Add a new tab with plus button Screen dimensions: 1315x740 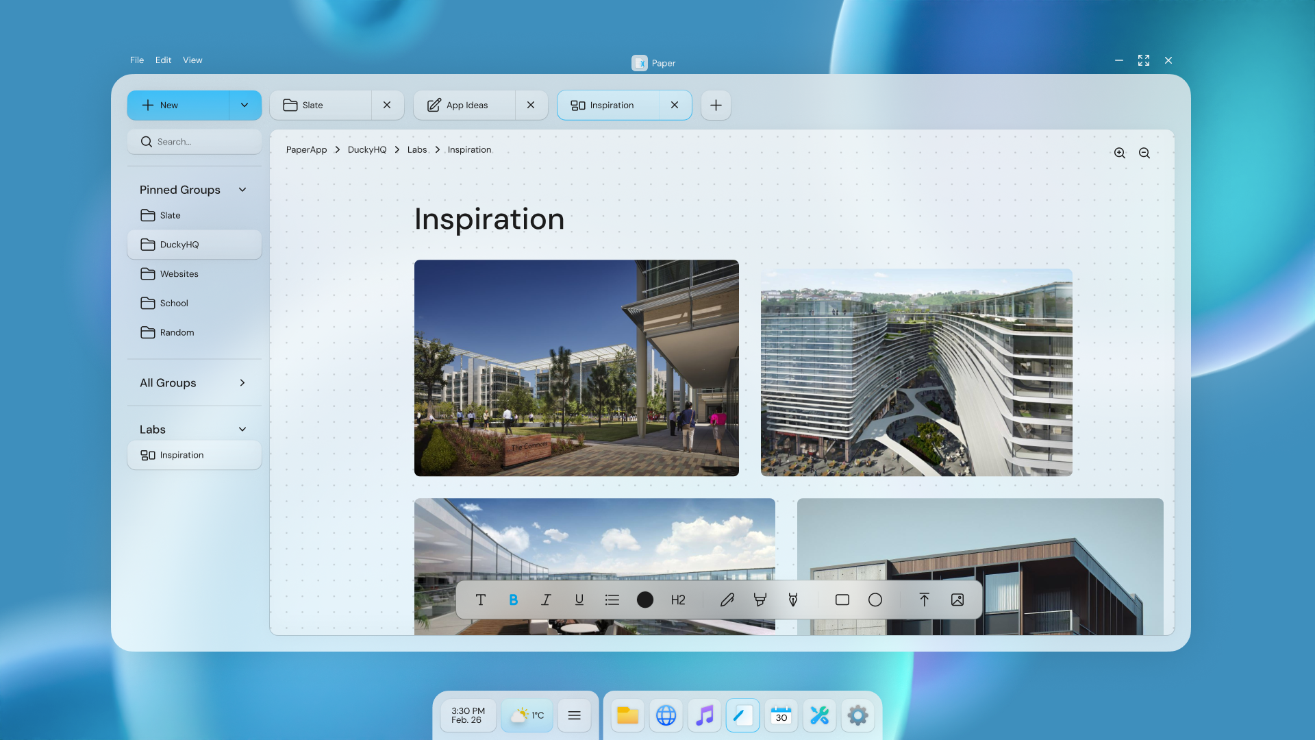[716, 106]
